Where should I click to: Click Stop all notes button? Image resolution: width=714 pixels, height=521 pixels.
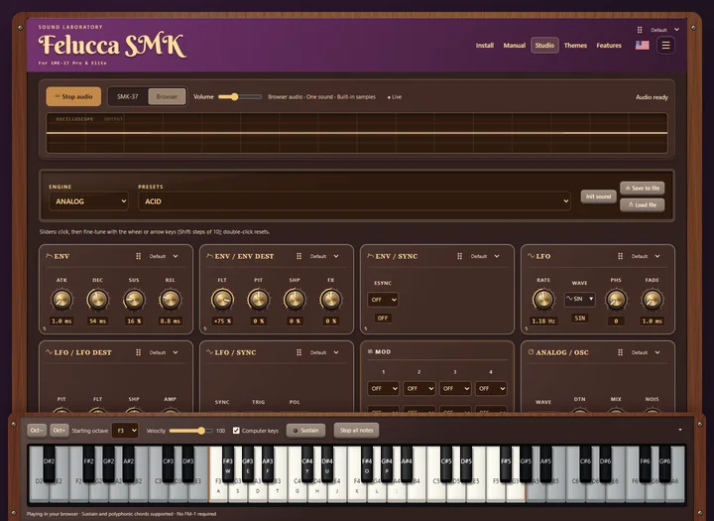pos(357,431)
